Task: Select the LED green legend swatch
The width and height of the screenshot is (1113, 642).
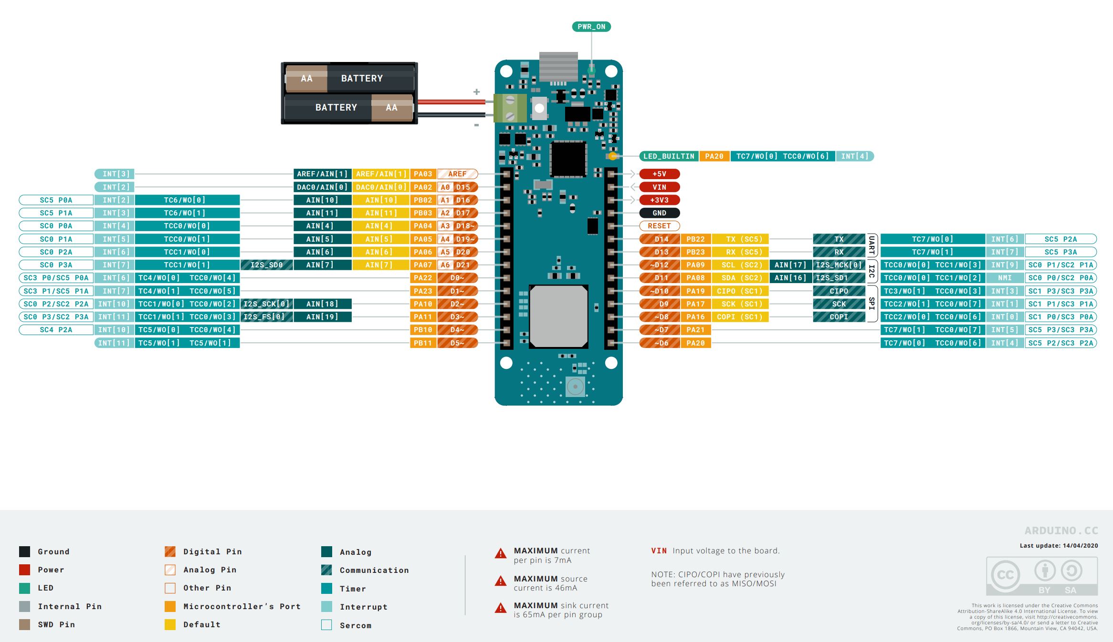Action: click(x=24, y=588)
